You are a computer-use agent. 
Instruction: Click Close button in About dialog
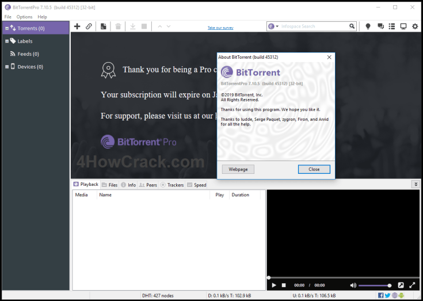click(314, 169)
